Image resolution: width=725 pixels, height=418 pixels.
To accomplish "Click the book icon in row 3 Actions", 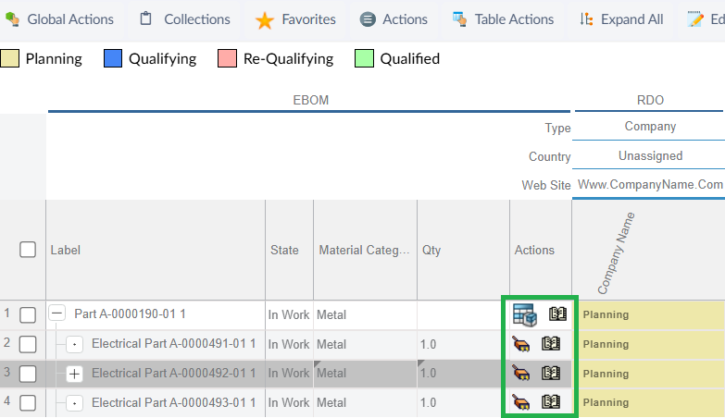I will point(552,374).
